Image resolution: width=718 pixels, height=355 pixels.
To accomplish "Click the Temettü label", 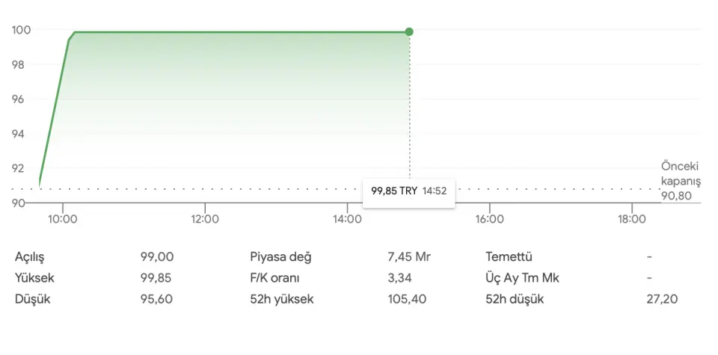I will 509,257.
